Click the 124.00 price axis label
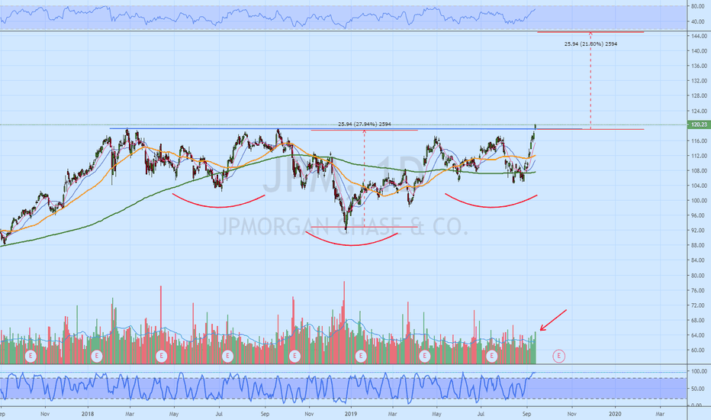Viewport: 711px width, 420px height. [699, 111]
